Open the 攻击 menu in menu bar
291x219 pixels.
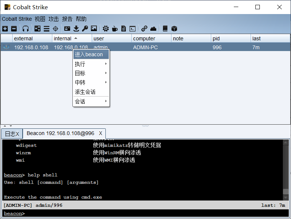(53, 19)
